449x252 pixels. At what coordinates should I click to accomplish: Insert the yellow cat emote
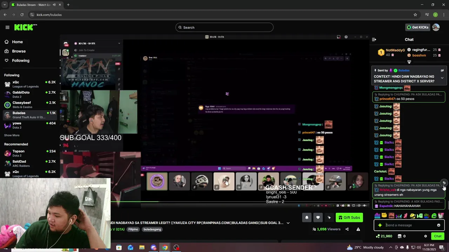point(384,216)
